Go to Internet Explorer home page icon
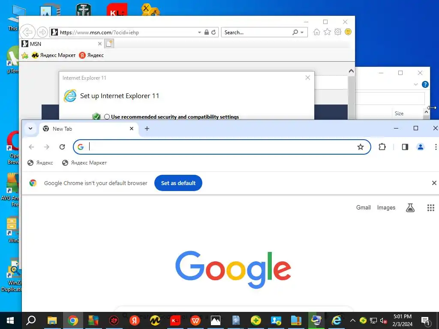 coord(317,32)
